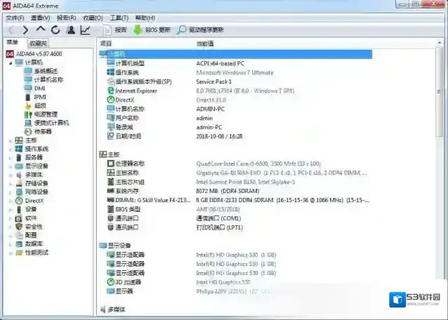Screen dimensions: 448x320
Task: Click the Forward navigation arrow
Action: (25, 30)
